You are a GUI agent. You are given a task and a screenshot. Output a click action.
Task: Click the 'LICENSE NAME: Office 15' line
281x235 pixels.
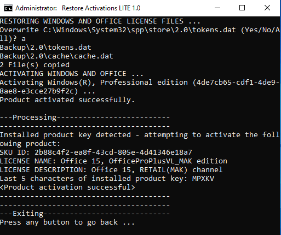(x=113, y=161)
